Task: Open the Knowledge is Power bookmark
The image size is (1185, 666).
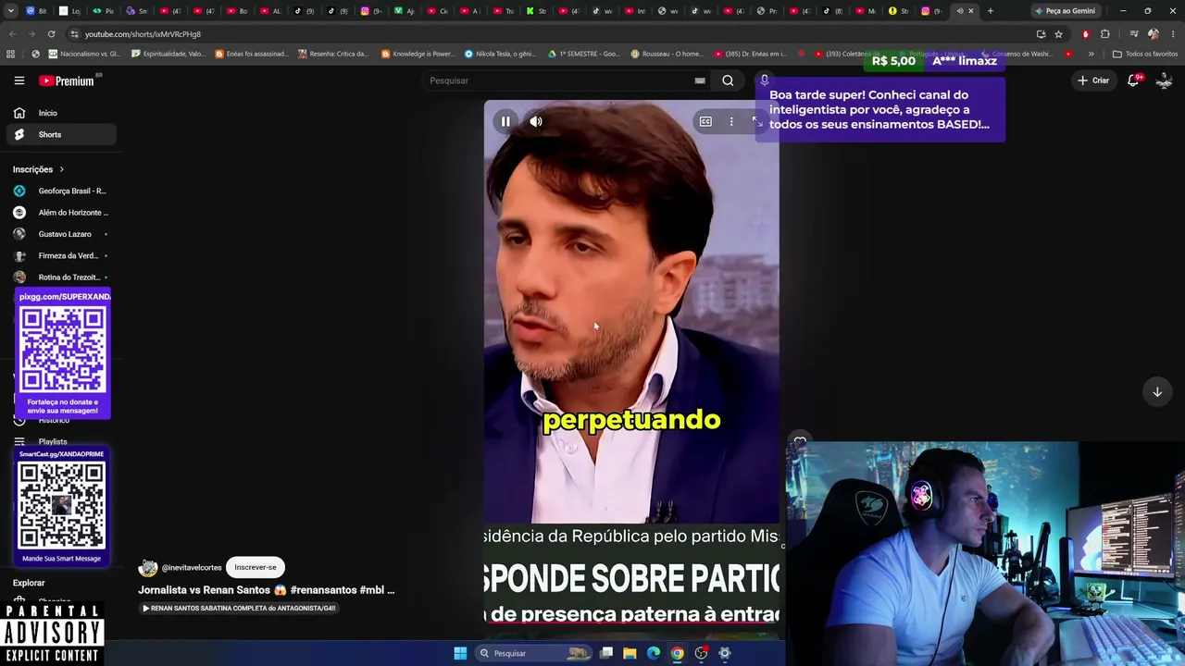Action: point(418,54)
